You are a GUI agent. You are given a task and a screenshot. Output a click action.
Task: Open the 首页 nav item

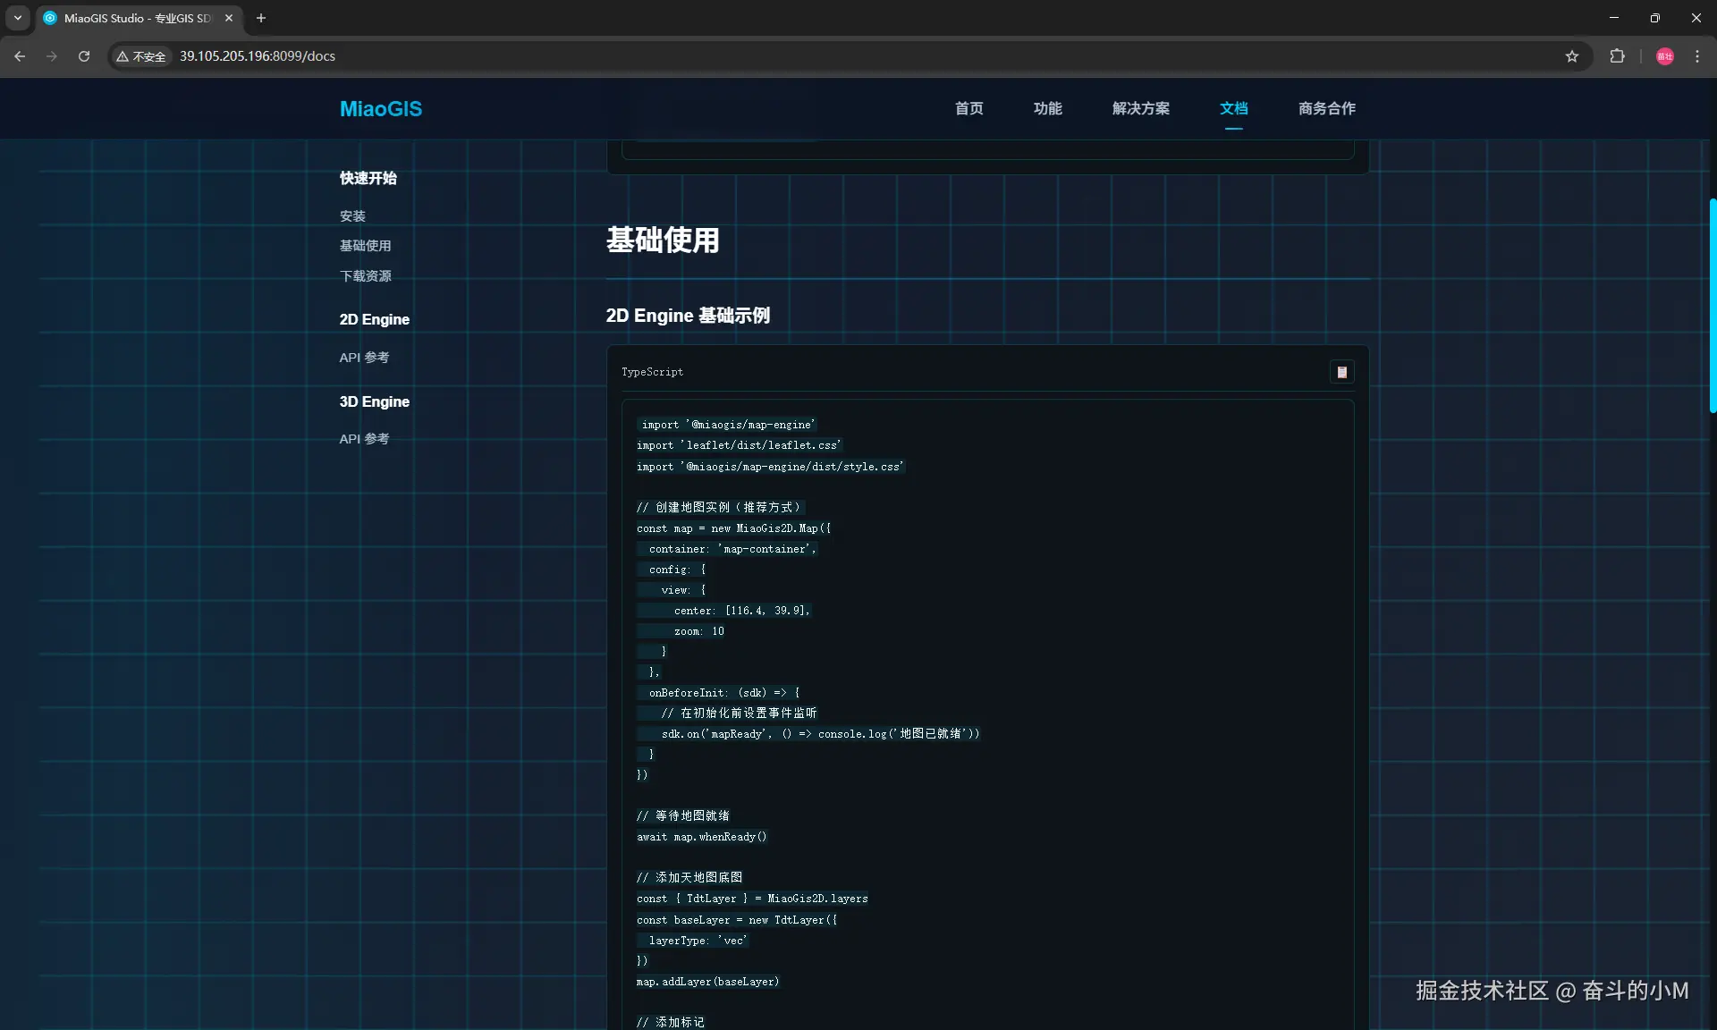tap(968, 108)
